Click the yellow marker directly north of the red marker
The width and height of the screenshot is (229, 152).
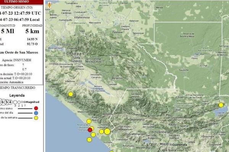tap(89, 122)
